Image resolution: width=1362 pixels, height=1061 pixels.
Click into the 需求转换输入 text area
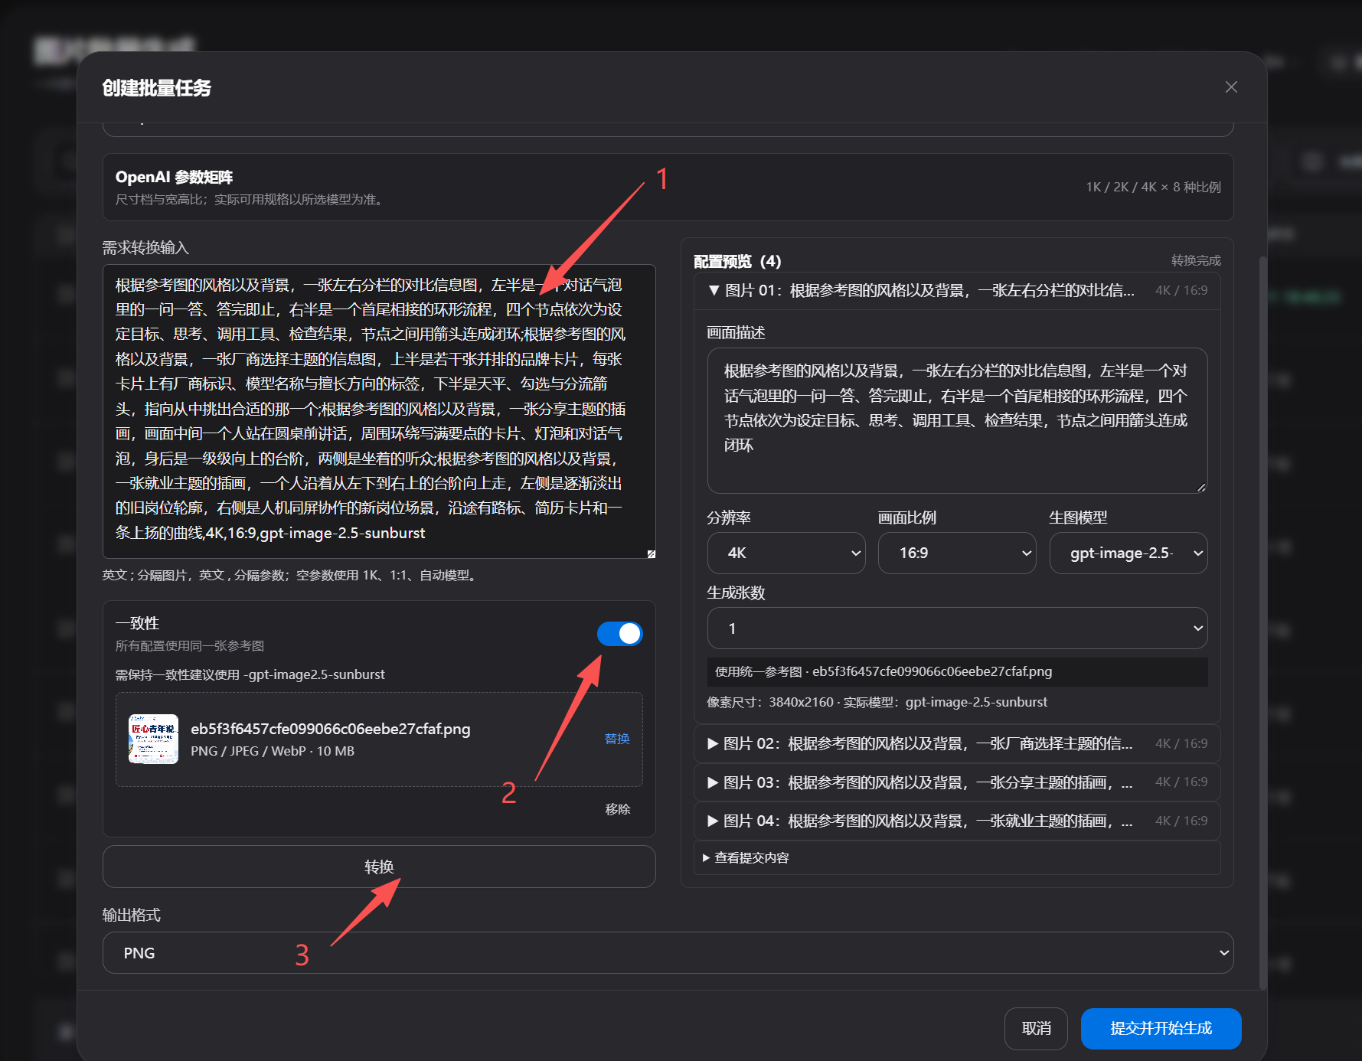pyautogui.click(x=379, y=411)
